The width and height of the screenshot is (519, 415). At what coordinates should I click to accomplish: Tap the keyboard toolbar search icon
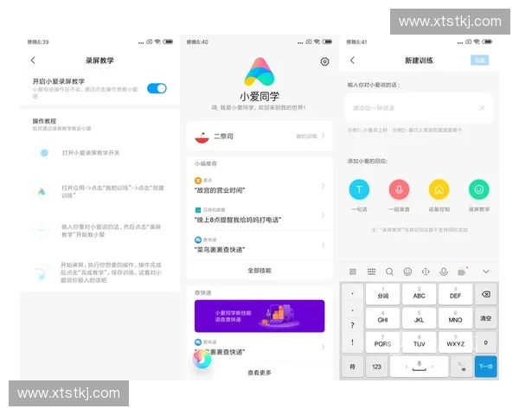click(x=389, y=271)
